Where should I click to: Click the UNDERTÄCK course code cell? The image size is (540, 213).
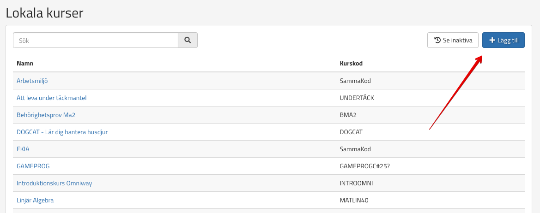(357, 98)
